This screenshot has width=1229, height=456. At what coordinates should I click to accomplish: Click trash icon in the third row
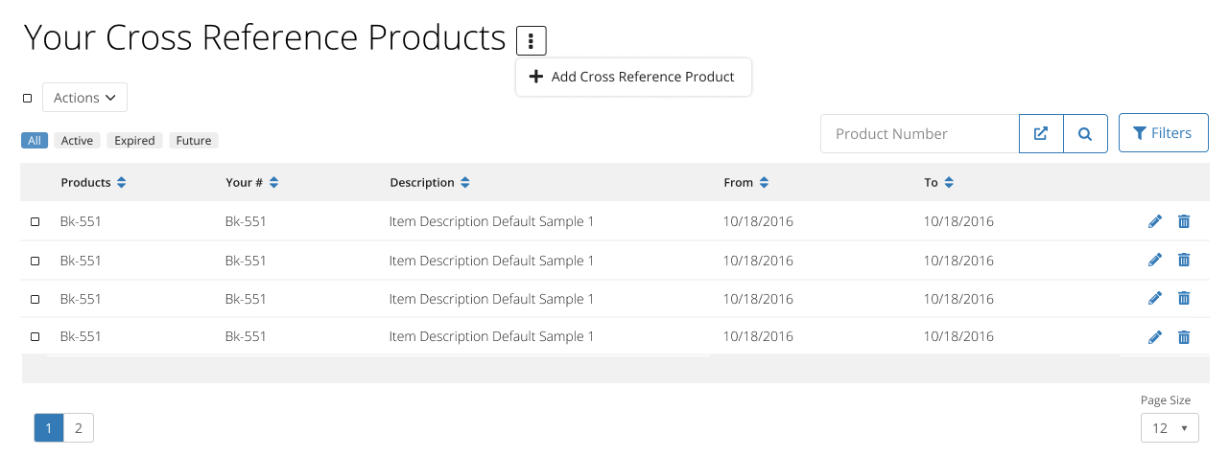(x=1184, y=298)
